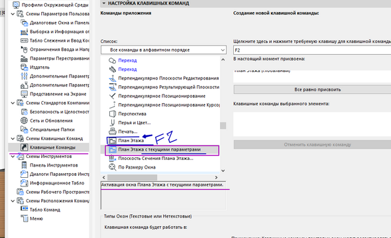Click the Издатель icon

click(24, 67)
